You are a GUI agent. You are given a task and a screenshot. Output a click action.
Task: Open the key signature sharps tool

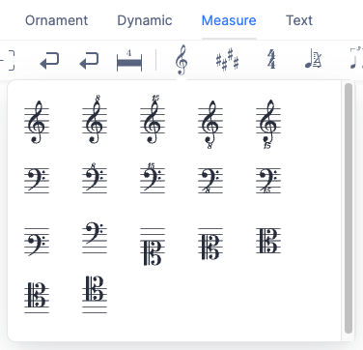pyautogui.click(x=227, y=60)
